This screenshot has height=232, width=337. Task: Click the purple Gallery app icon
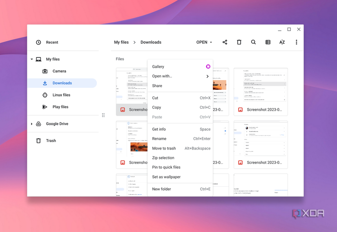208,67
